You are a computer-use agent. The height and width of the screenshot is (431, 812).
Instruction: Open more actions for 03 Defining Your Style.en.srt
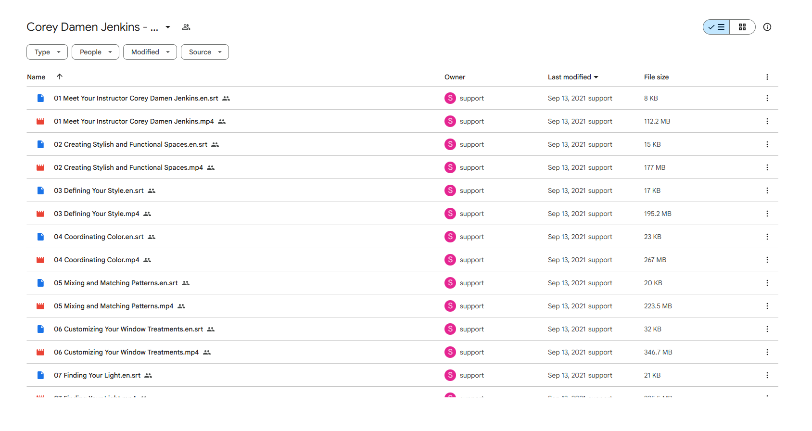coord(767,190)
